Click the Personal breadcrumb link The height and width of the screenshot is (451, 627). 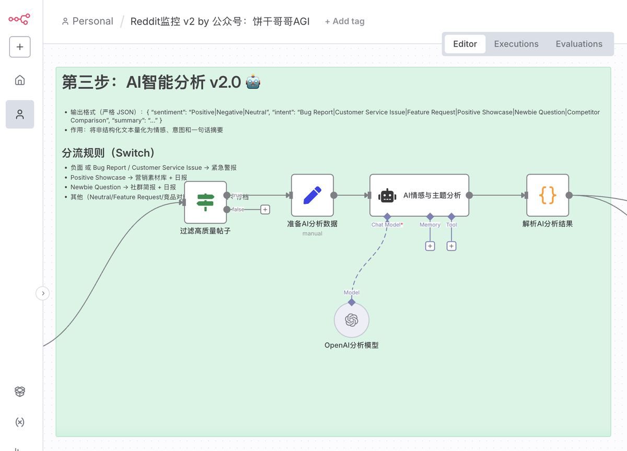tap(92, 21)
